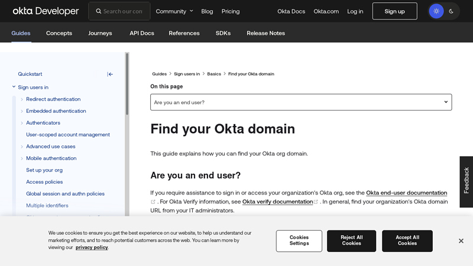
Task: Collapse the Sign users in section chevron
Action: (14, 87)
